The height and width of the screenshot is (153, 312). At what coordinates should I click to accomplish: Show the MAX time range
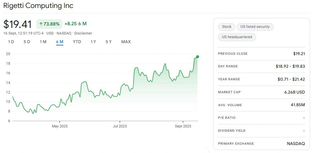126,42
